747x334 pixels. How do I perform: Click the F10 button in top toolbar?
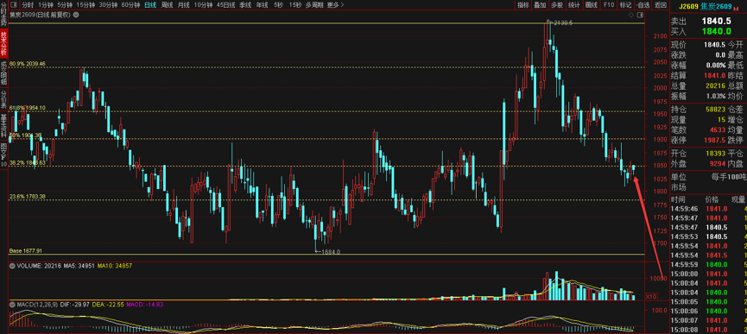[608, 5]
